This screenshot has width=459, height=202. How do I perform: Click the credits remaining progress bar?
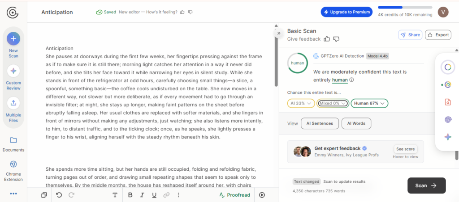pyautogui.click(x=405, y=7)
